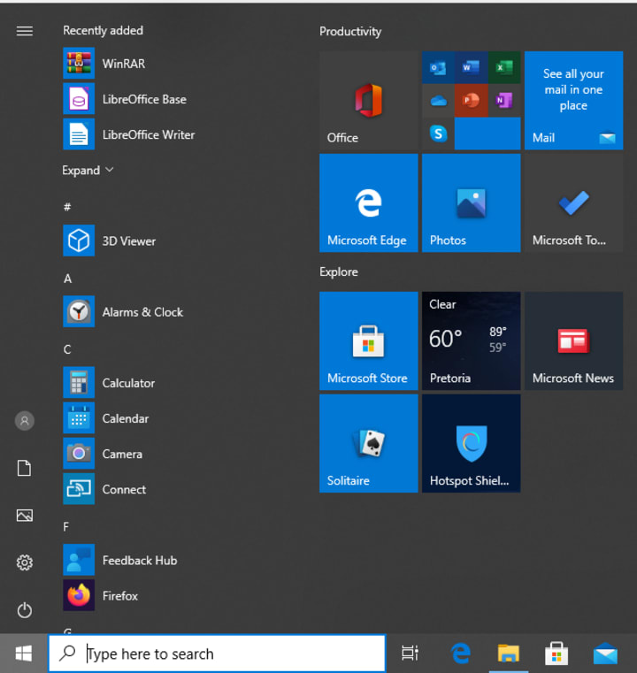Open Task View on taskbar
637x673 pixels.
(410, 654)
